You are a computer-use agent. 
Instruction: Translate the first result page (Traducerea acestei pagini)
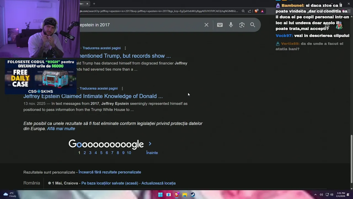(101, 48)
